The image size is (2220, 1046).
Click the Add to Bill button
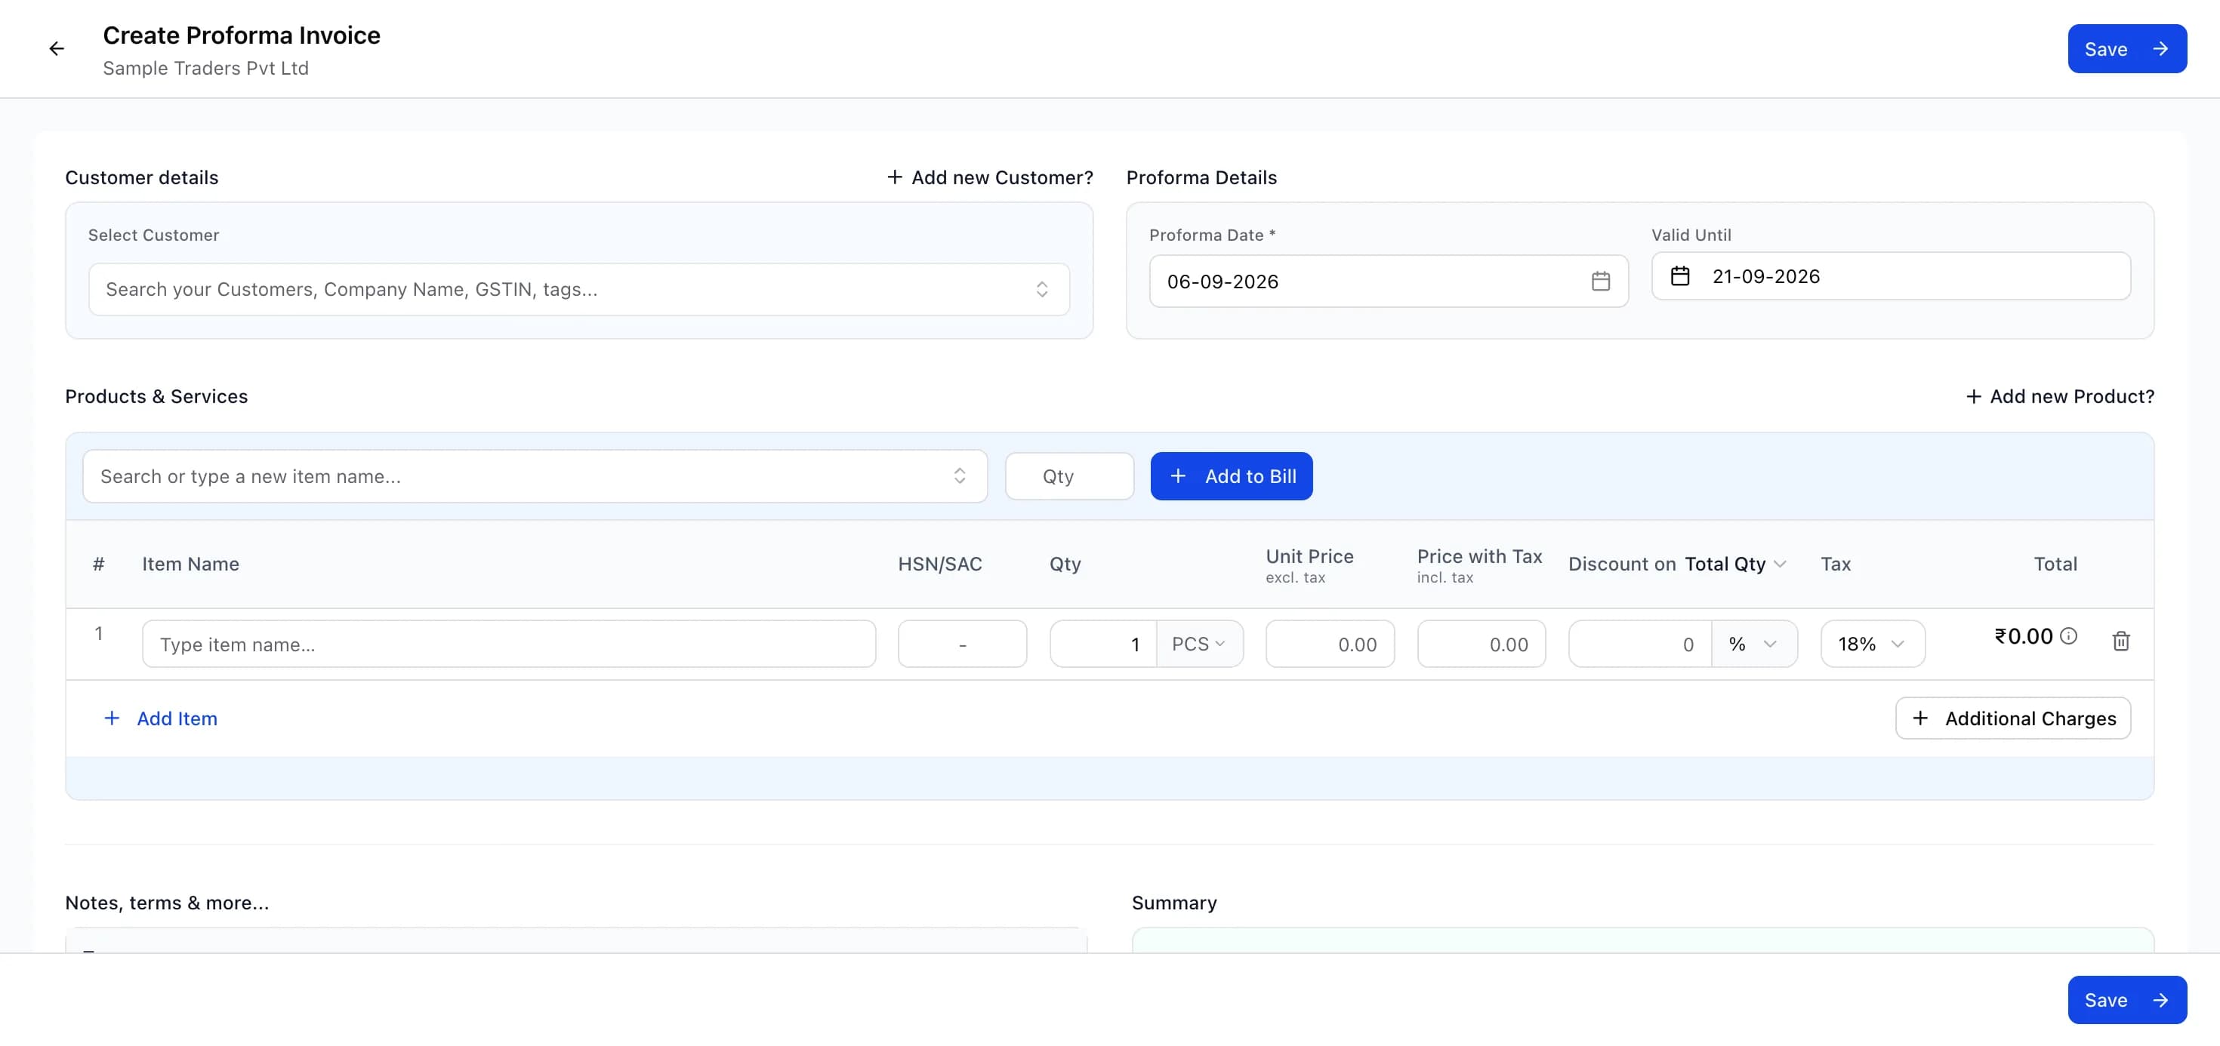[1231, 476]
